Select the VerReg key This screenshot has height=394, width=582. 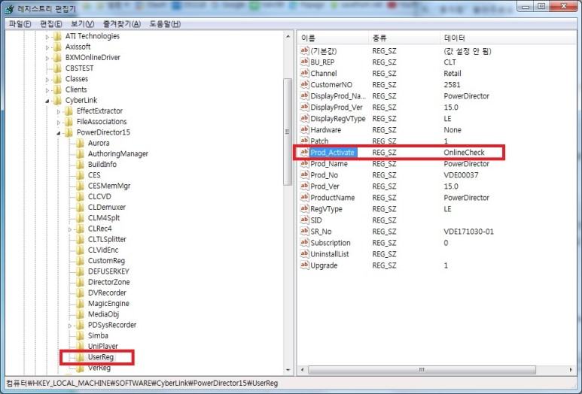click(99, 368)
